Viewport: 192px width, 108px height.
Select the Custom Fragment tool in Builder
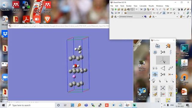[168, 46]
